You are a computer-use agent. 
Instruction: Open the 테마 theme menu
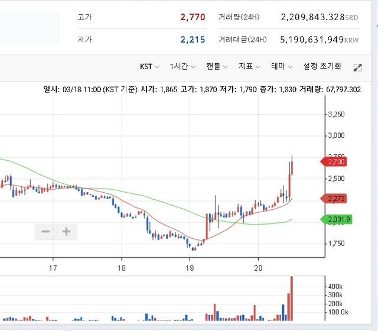282,66
